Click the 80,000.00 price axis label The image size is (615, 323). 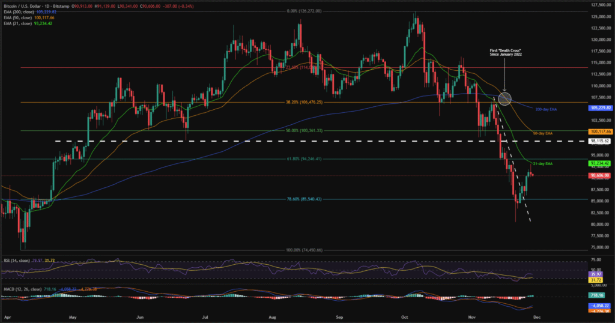pos(600,224)
